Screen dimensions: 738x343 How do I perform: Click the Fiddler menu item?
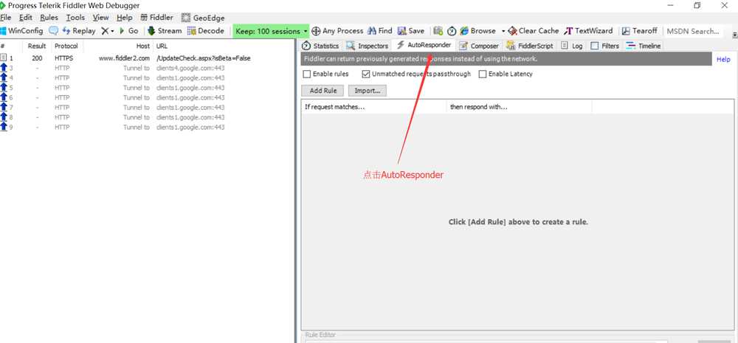pyautogui.click(x=156, y=18)
